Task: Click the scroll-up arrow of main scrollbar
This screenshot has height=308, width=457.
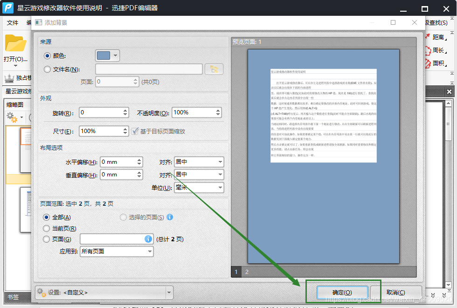Action: click(x=449, y=104)
